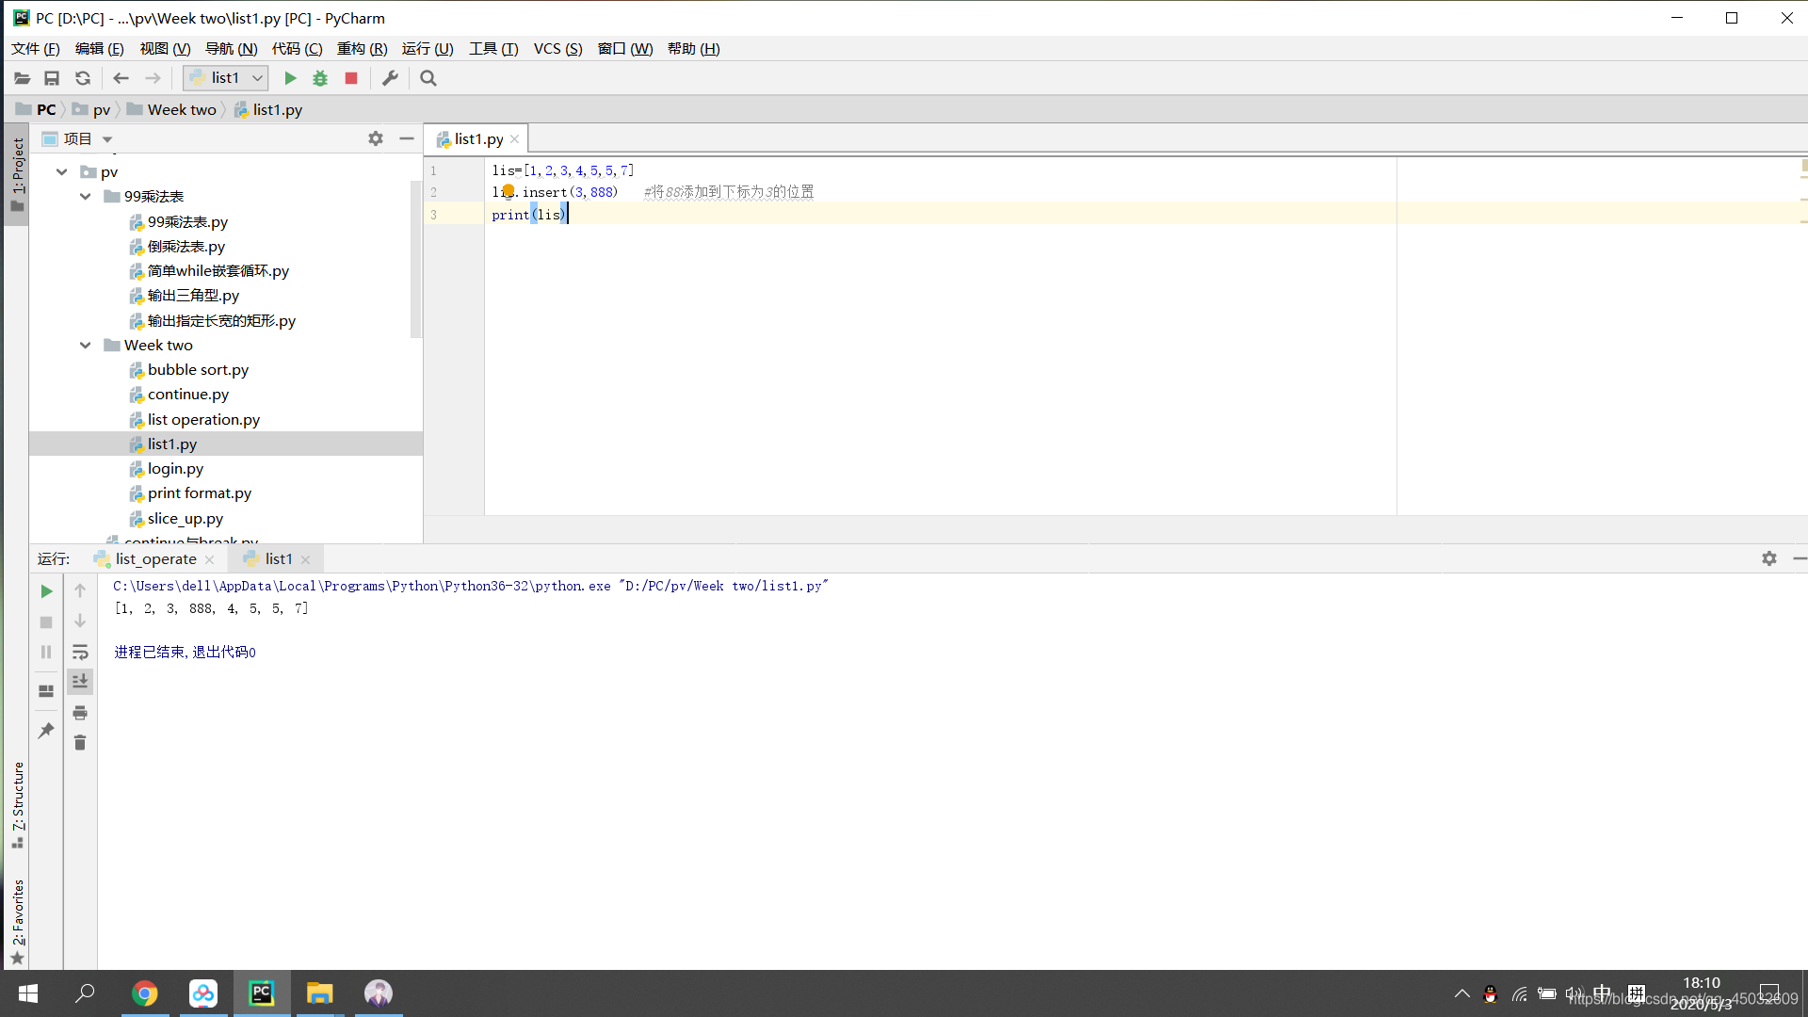The height and width of the screenshot is (1017, 1808).
Task: Open project panel settings gear
Action: 376,138
